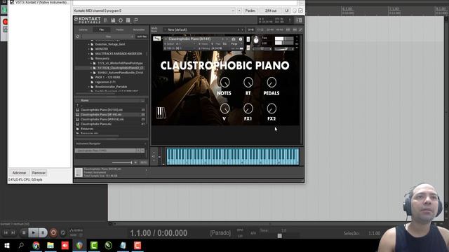Image resolution: width=449 pixels, height=252 pixels.
Task: Click the instrument wrench edit icon
Action: tap(156, 38)
